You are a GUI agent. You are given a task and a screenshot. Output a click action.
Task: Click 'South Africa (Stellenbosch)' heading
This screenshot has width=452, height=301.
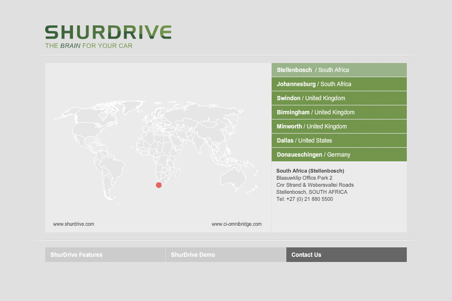click(310, 171)
